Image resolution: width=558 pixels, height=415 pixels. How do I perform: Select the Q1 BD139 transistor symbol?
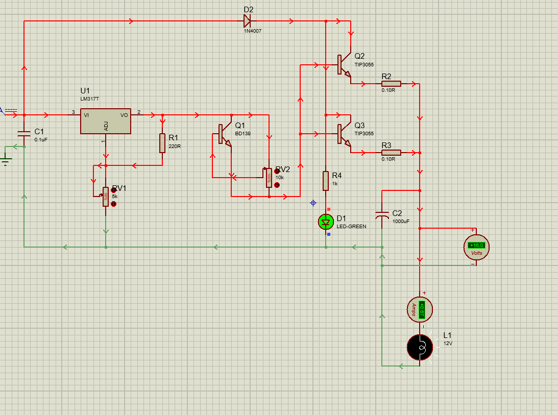click(225, 134)
